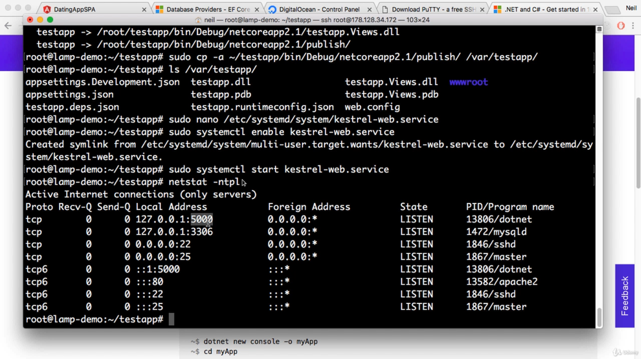The height and width of the screenshot is (359, 641).
Task: Click the terminal scrollback icon at top right
Action: (599, 29)
